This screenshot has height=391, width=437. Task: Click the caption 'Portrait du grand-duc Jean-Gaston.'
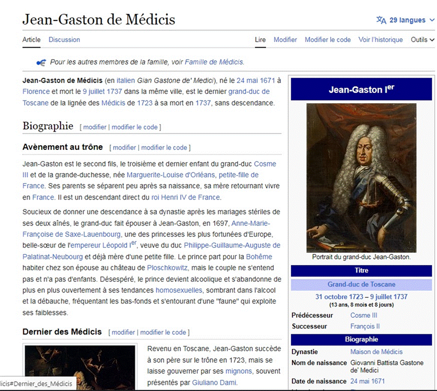[x=361, y=257]
